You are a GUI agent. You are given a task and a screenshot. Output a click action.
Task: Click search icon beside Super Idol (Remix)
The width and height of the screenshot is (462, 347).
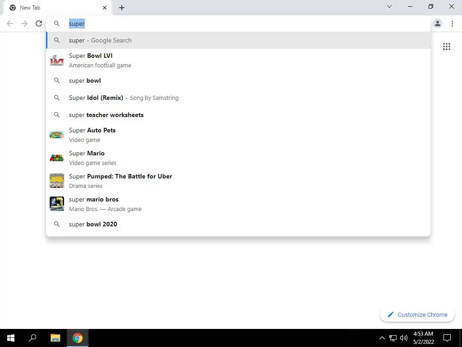(57, 98)
